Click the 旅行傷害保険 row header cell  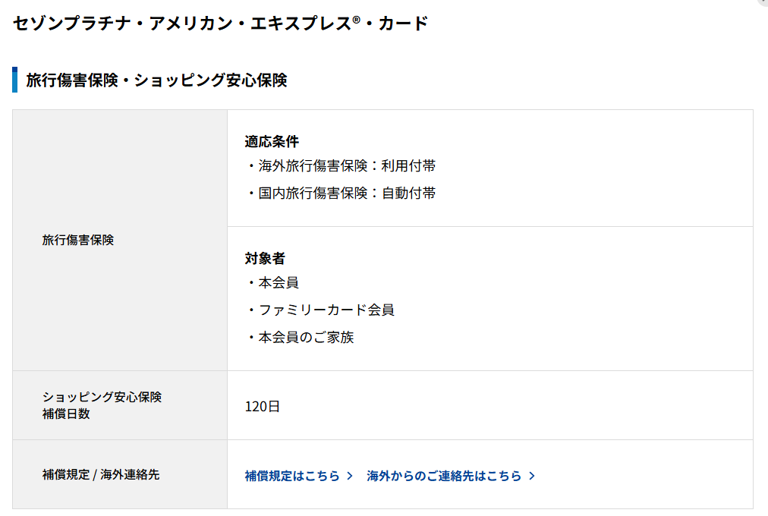(78, 240)
